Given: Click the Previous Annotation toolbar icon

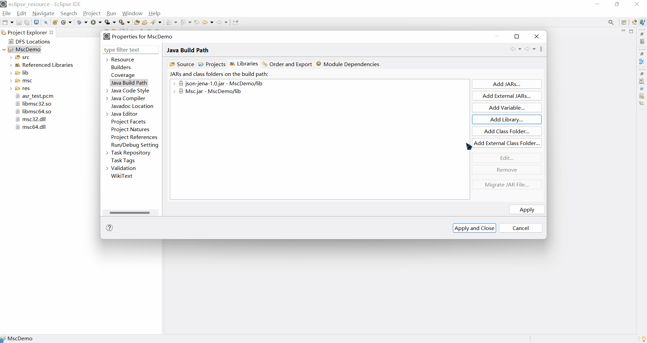Looking at the screenshot, I should pos(183,22).
